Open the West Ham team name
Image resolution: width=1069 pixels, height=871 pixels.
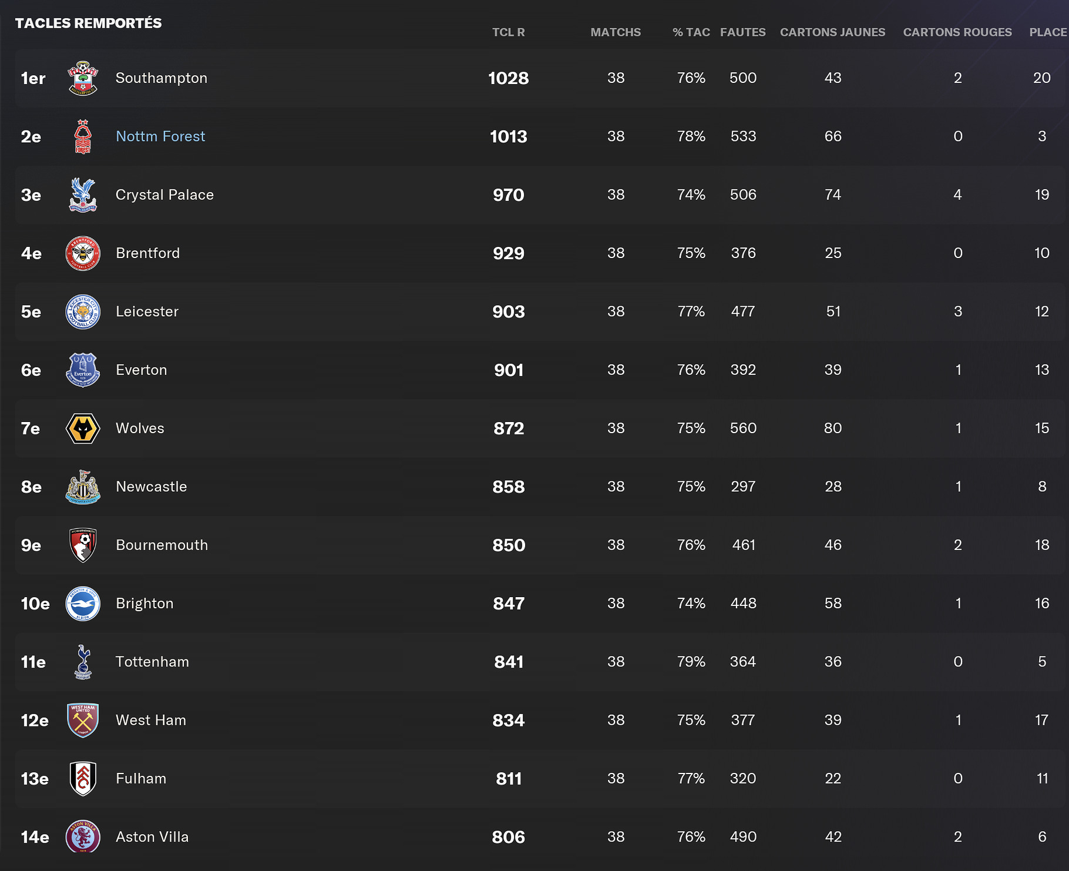pyautogui.click(x=150, y=720)
